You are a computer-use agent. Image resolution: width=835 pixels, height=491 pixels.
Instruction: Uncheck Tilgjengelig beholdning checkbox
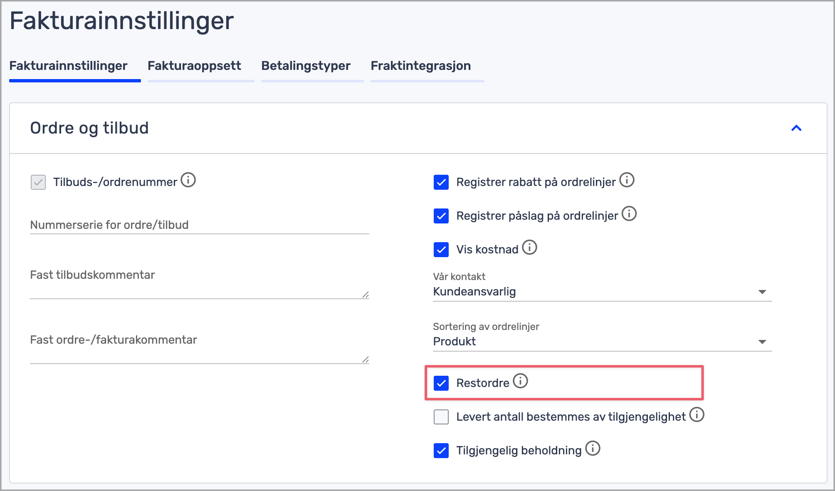(x=441, y=451)
